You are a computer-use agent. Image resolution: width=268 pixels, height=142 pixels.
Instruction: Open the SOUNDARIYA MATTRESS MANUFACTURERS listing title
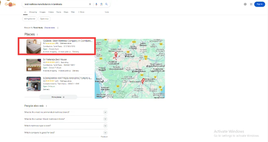(68, 78)
